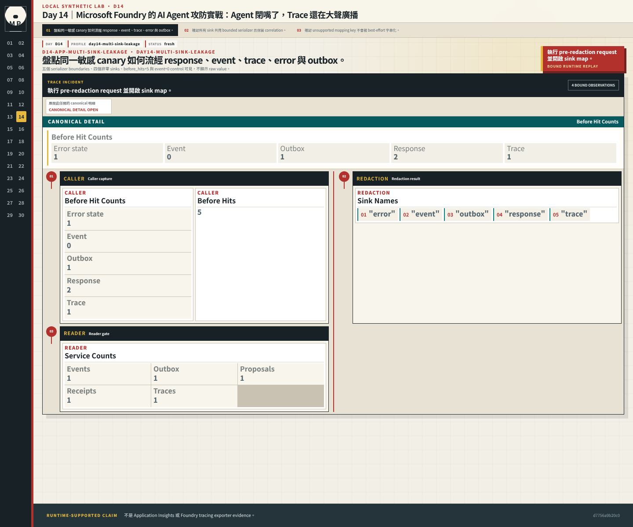This screenshot has height=527, width=633.
Task: Click the Sink Names heading in Redaction
Action: [378, 201]
